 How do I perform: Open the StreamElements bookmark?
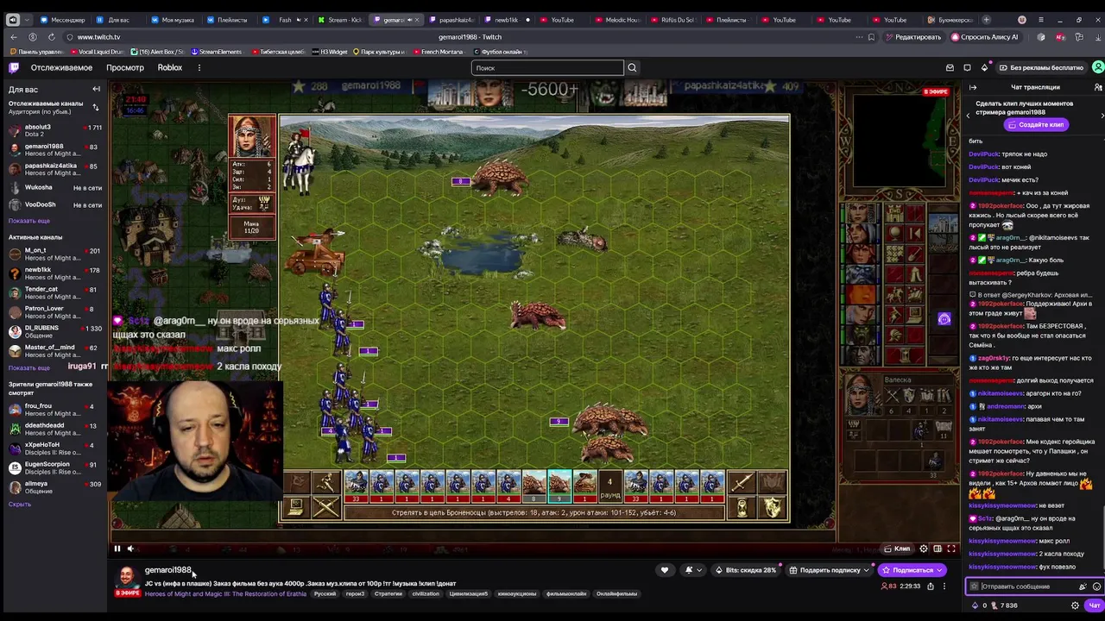point(217,52)
